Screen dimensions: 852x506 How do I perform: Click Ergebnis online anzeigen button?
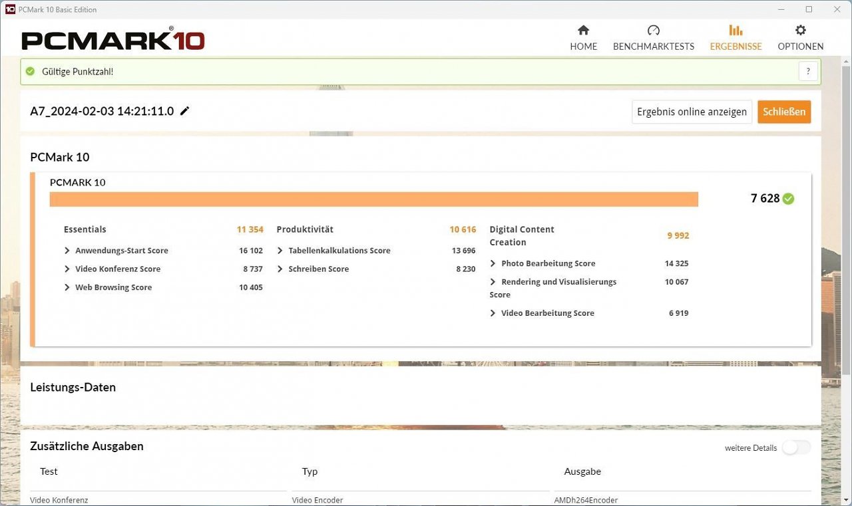coord(692,112)
